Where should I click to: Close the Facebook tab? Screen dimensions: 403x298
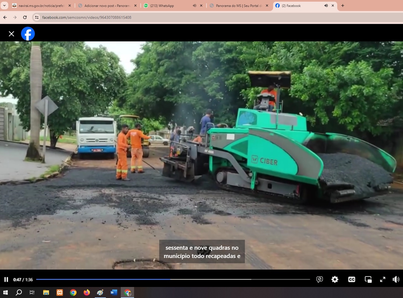click(x=333, y=6)
